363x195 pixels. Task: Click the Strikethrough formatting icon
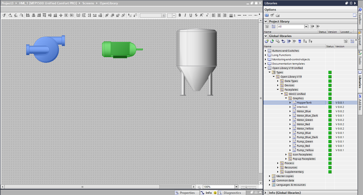pyautogui.click(x=196, y=15)
